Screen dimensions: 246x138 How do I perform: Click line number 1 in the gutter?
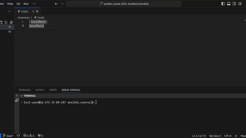pyautogui.click(x=23, y=22)
